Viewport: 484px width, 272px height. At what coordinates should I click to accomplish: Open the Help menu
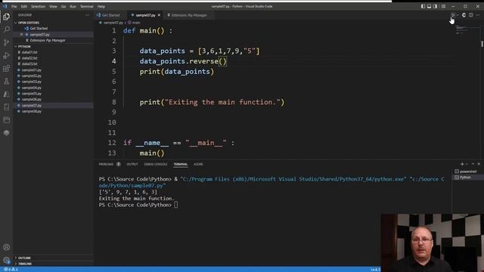point(101,7)
